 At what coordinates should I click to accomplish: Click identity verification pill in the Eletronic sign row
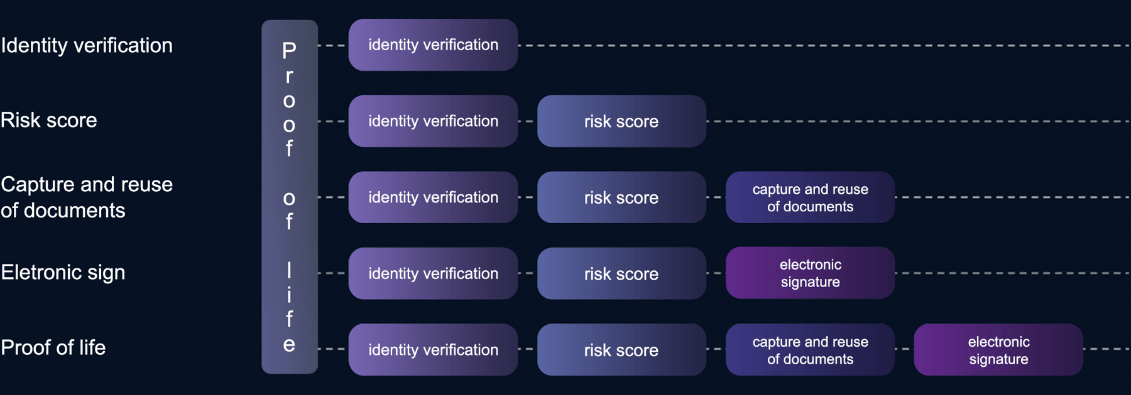pos(433,273)
